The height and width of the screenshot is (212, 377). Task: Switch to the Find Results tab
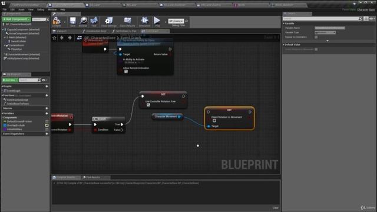pyautogui.click(x=93, y=177)
